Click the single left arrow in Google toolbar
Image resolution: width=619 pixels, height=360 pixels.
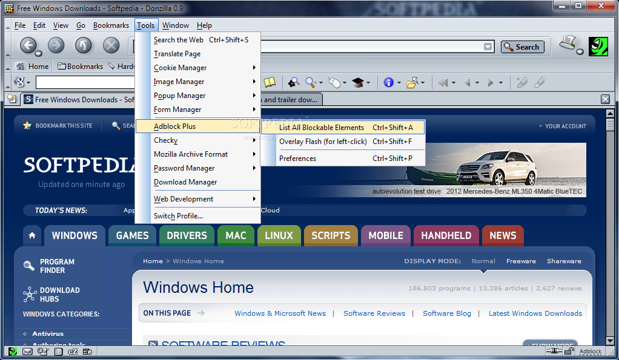click(x=468, y=82)
